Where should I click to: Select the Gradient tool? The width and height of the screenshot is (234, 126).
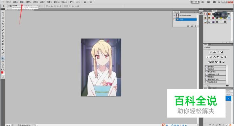click(3, 44)
